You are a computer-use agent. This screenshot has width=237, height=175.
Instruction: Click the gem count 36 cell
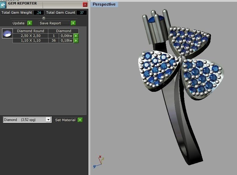click(x=54, y=40)
